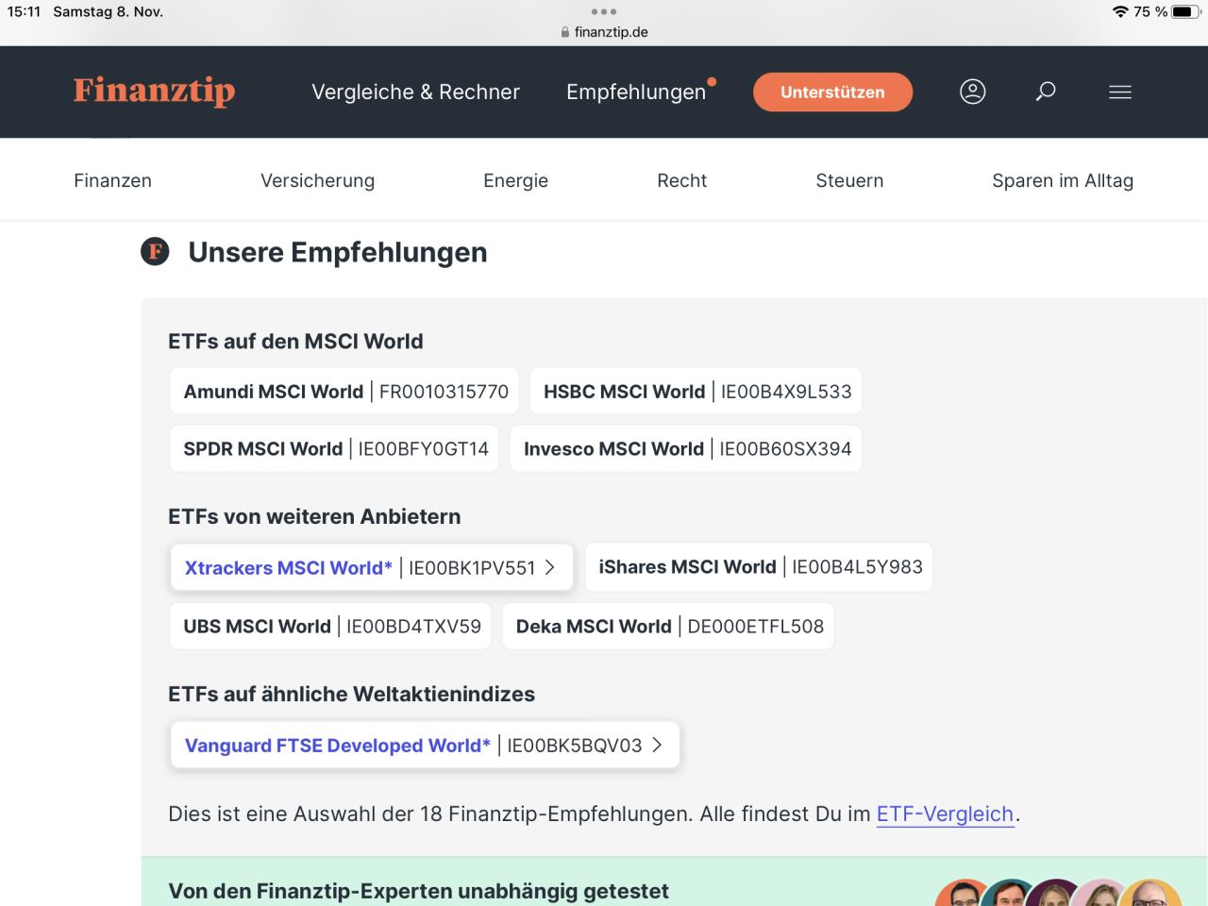
Task: Click the Finanztip logo
Action: [x=155, y=92]
